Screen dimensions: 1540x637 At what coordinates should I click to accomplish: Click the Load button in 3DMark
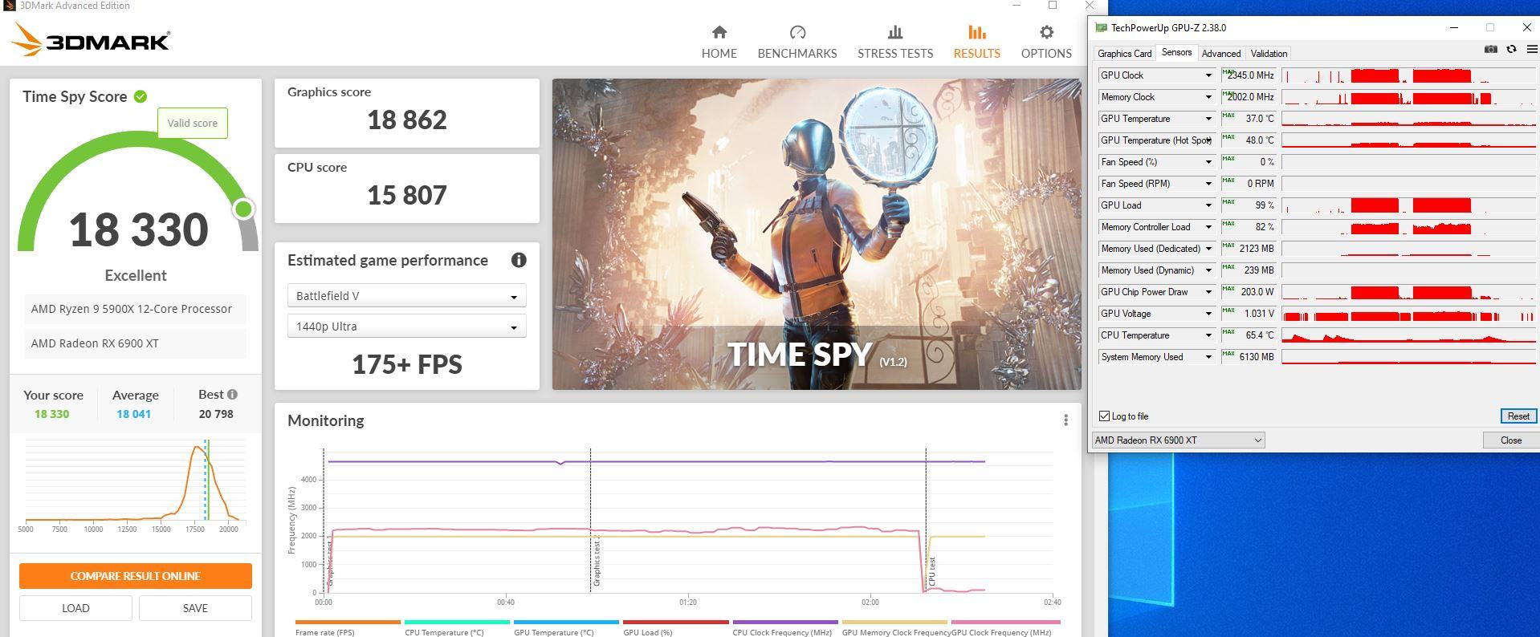75,608
